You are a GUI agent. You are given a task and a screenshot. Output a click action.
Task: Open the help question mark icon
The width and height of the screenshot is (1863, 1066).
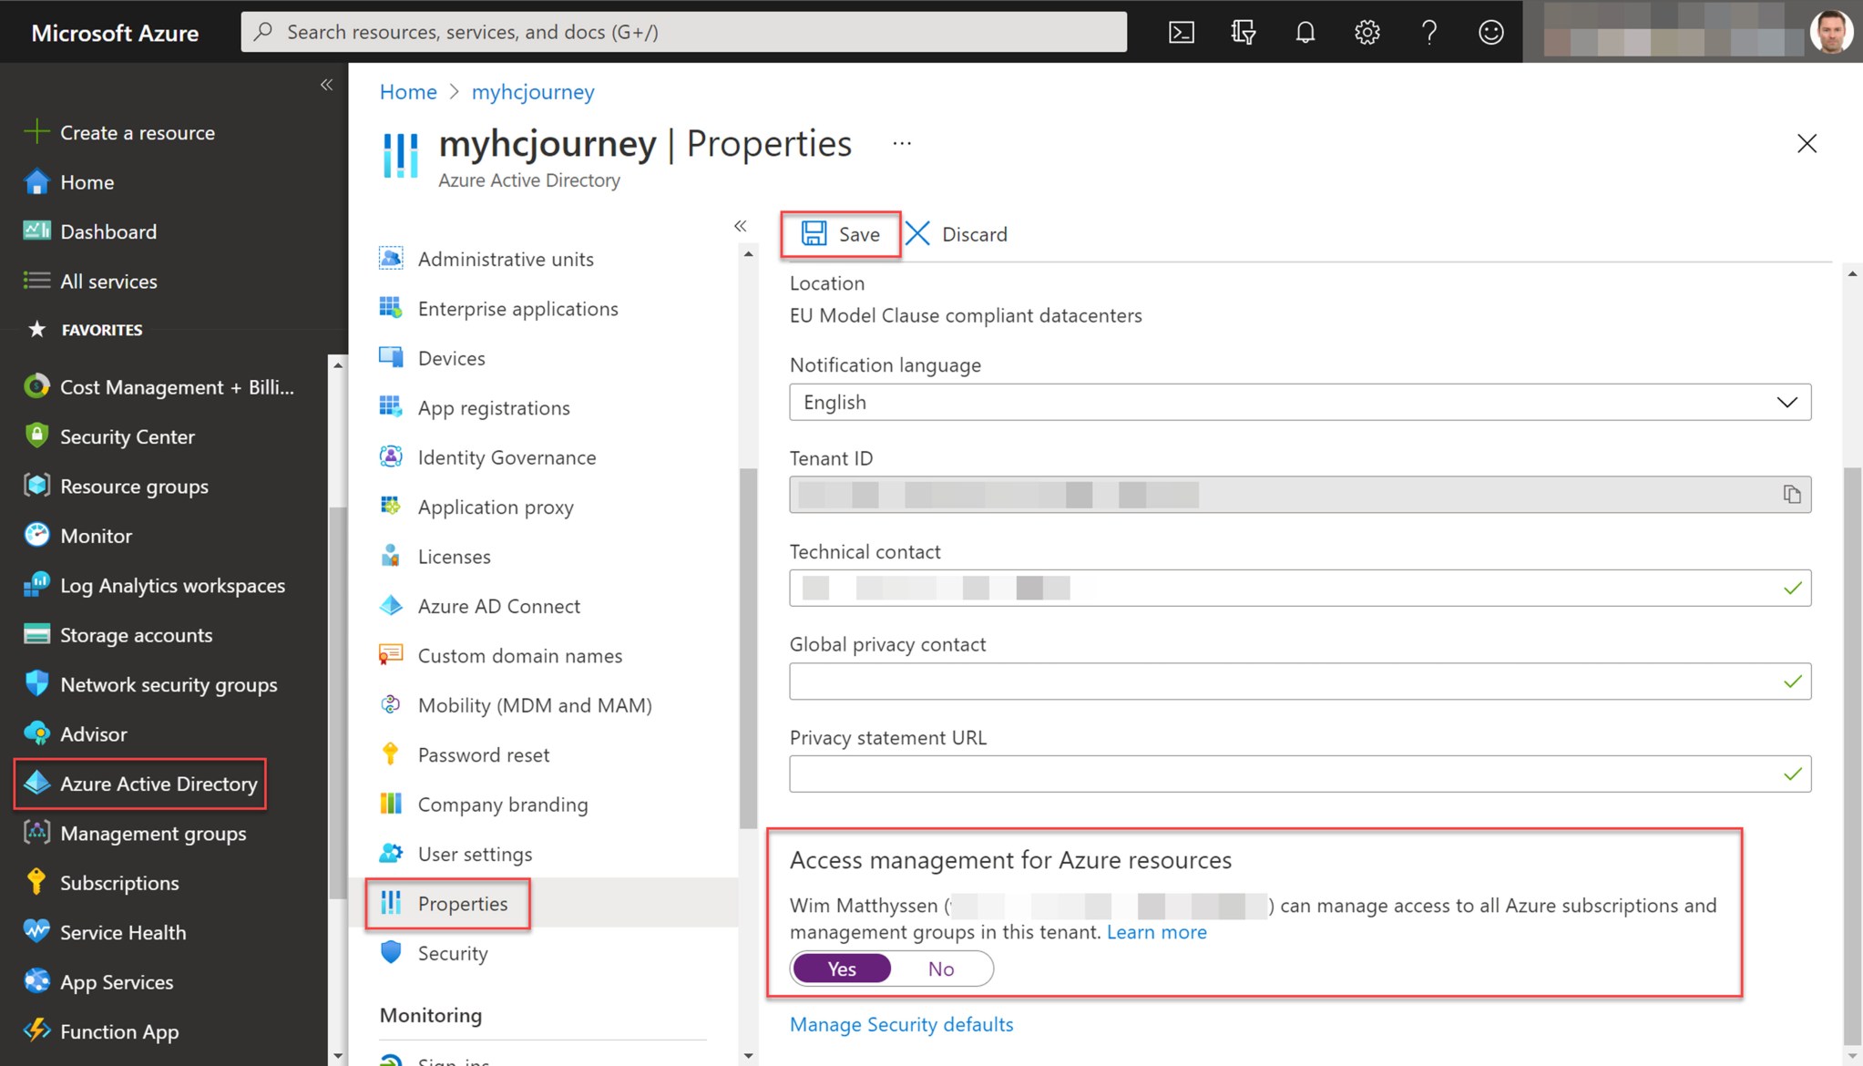1428,31
